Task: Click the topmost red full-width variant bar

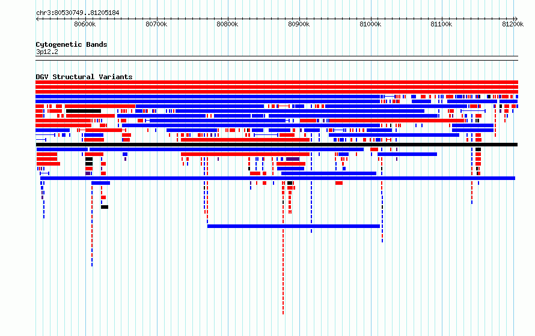Action: pos(277,82)
